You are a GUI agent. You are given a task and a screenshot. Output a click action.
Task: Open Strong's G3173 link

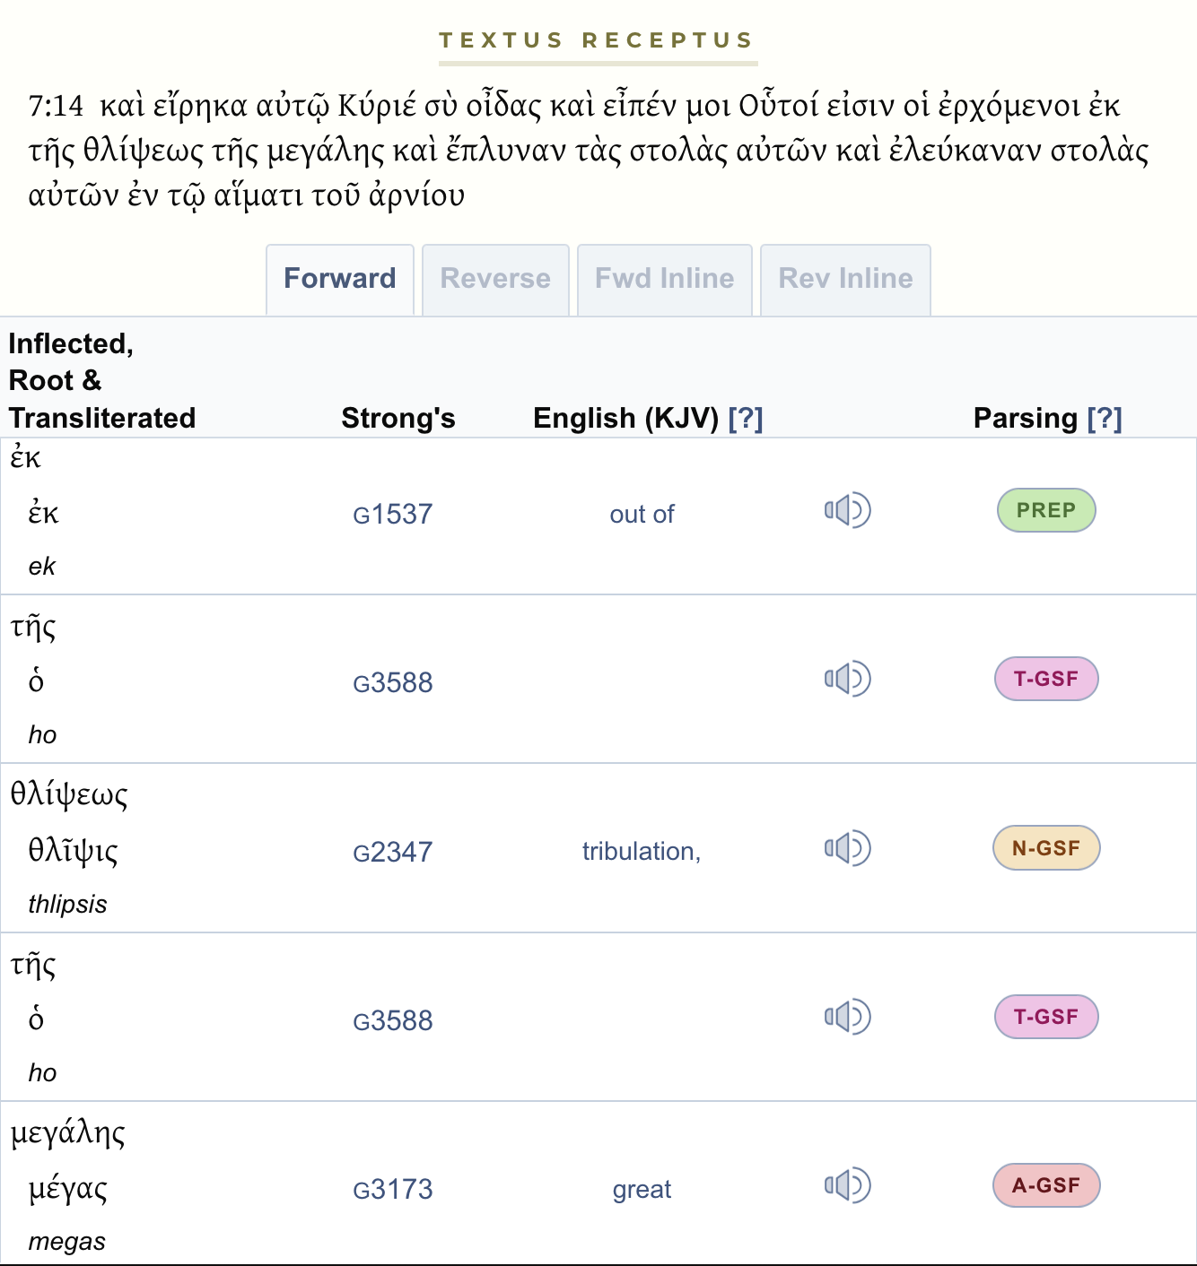[393, 1189]
